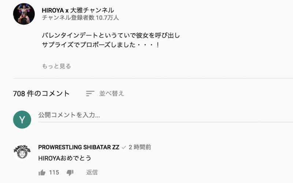
Task: Like the HIROYAおめでとう comment with thumbs up
Action: (42, 172)
